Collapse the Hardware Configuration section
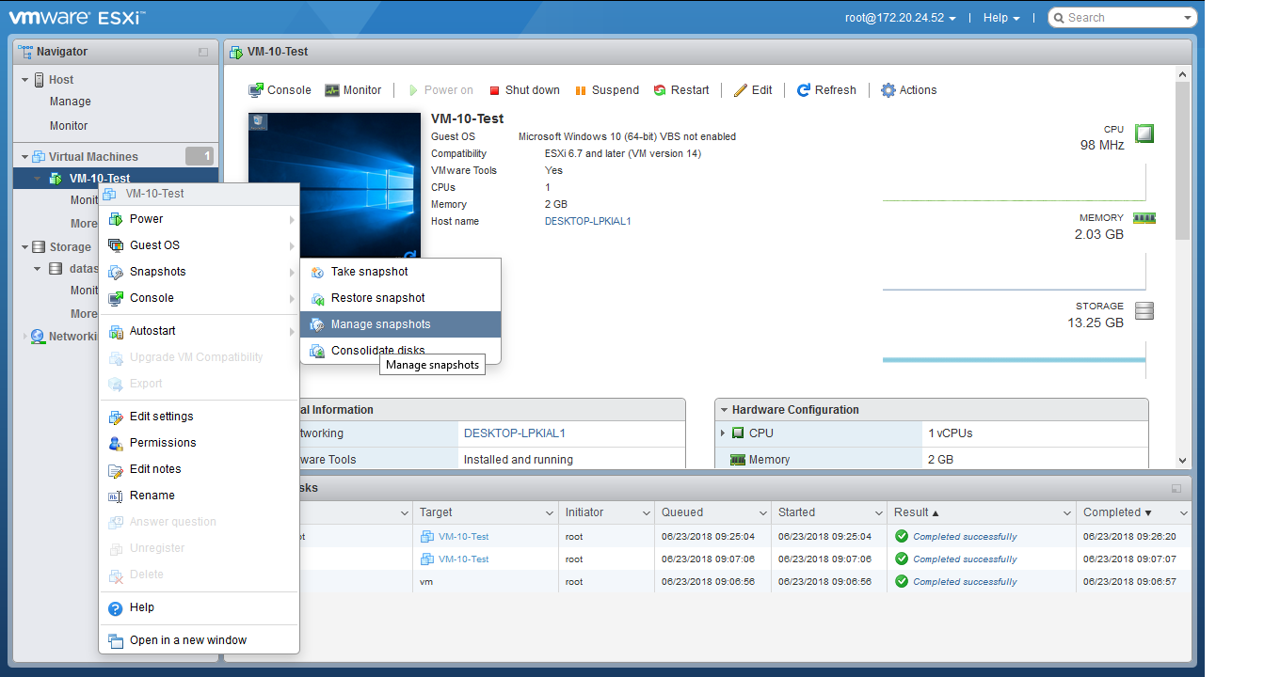 (724, 410)
